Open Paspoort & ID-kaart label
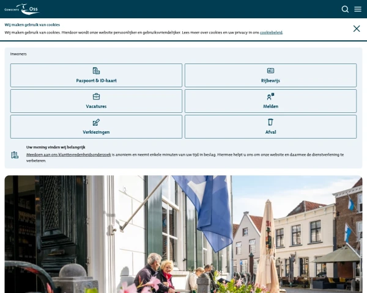Screen dimensions: 367x293 (96, 81)
